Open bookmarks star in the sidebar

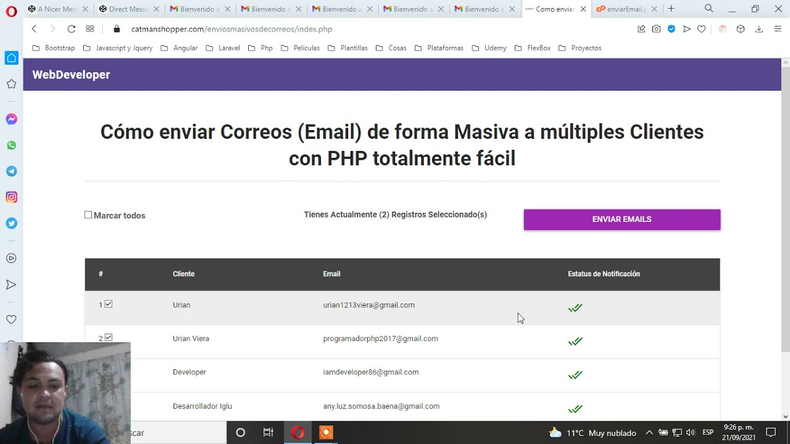[11, 84]
